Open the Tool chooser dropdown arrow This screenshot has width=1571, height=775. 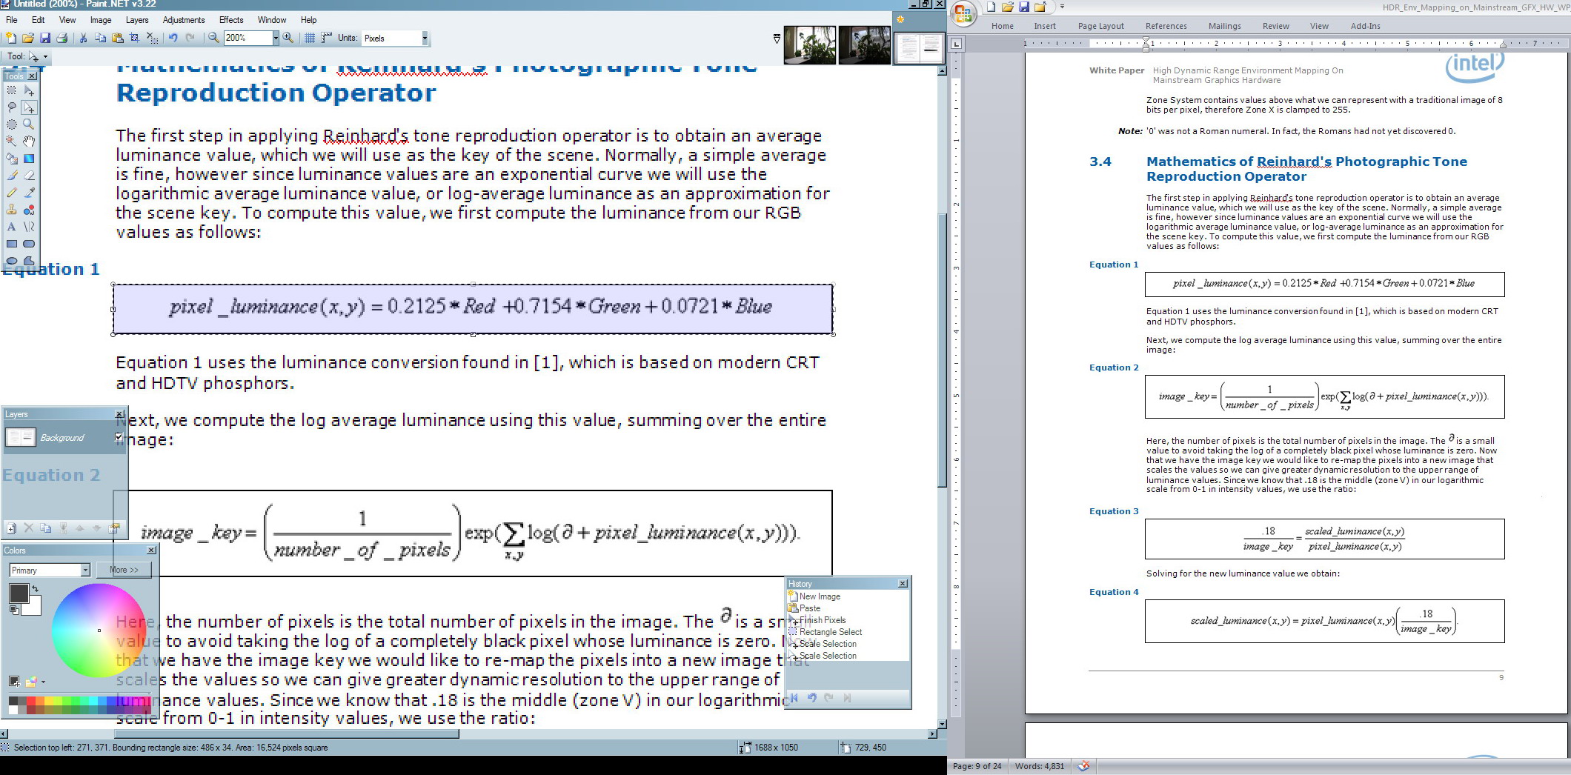pos(45,56)
